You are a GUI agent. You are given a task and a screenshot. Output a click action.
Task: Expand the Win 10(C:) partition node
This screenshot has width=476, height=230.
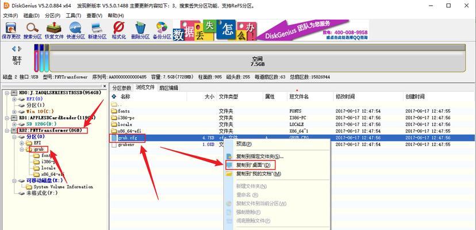(x=14, y=112)
